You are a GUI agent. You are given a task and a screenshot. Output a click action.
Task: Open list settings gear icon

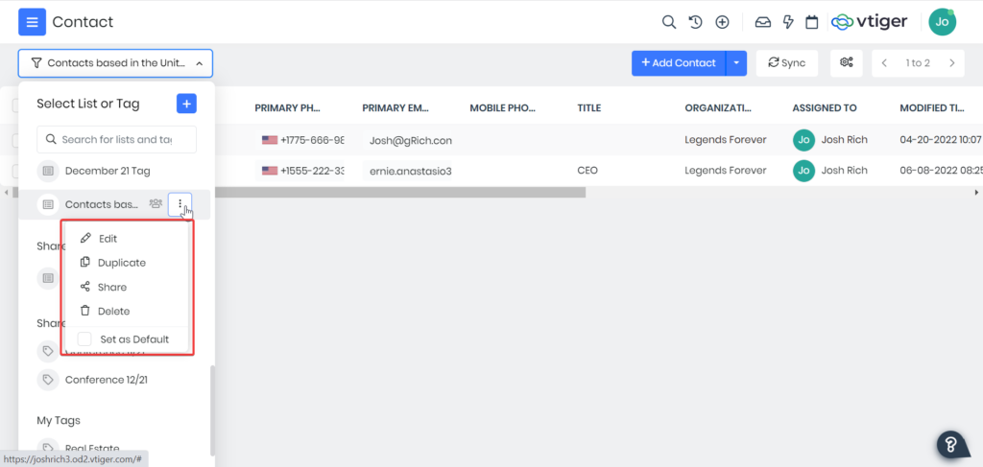tap(846, 63)
